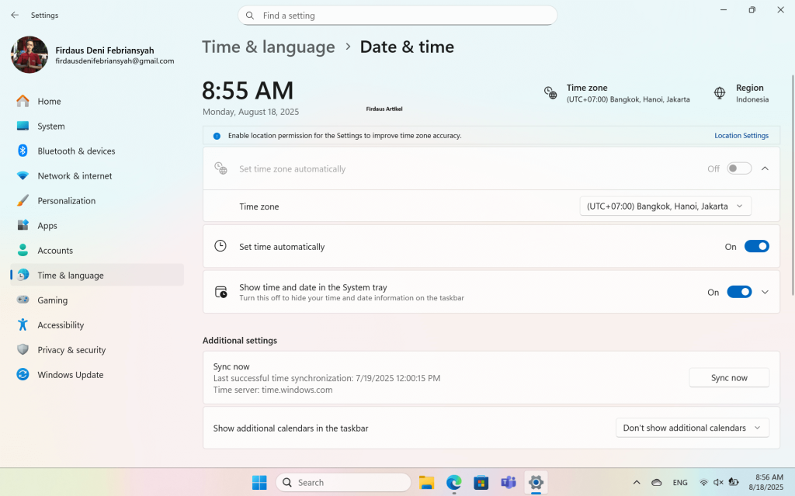Select Accounts in the sidebar
This screenshot has width=795, height=496.
pos(55,251)
